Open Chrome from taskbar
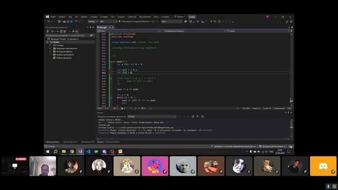Image resolution: width=338 pixels, height=190 pixels. point(72,151)
